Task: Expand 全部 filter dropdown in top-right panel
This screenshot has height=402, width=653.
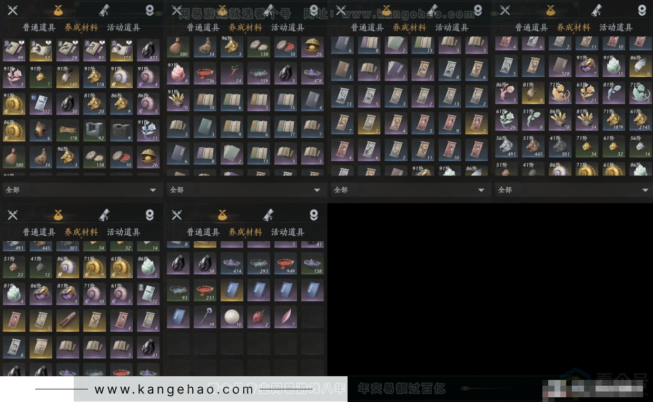Action: tap(573, 190)
